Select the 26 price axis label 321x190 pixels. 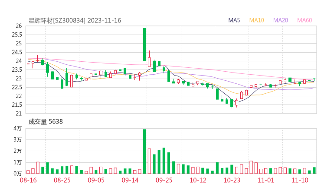click(19, 26)
